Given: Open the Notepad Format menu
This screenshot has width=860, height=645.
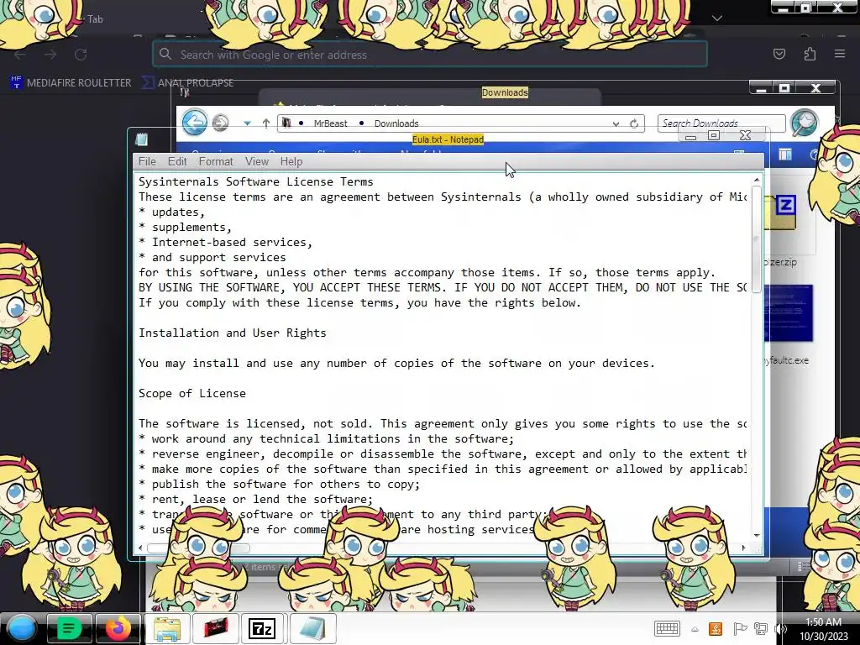Looking at the screenshot, I should [216, 161].
